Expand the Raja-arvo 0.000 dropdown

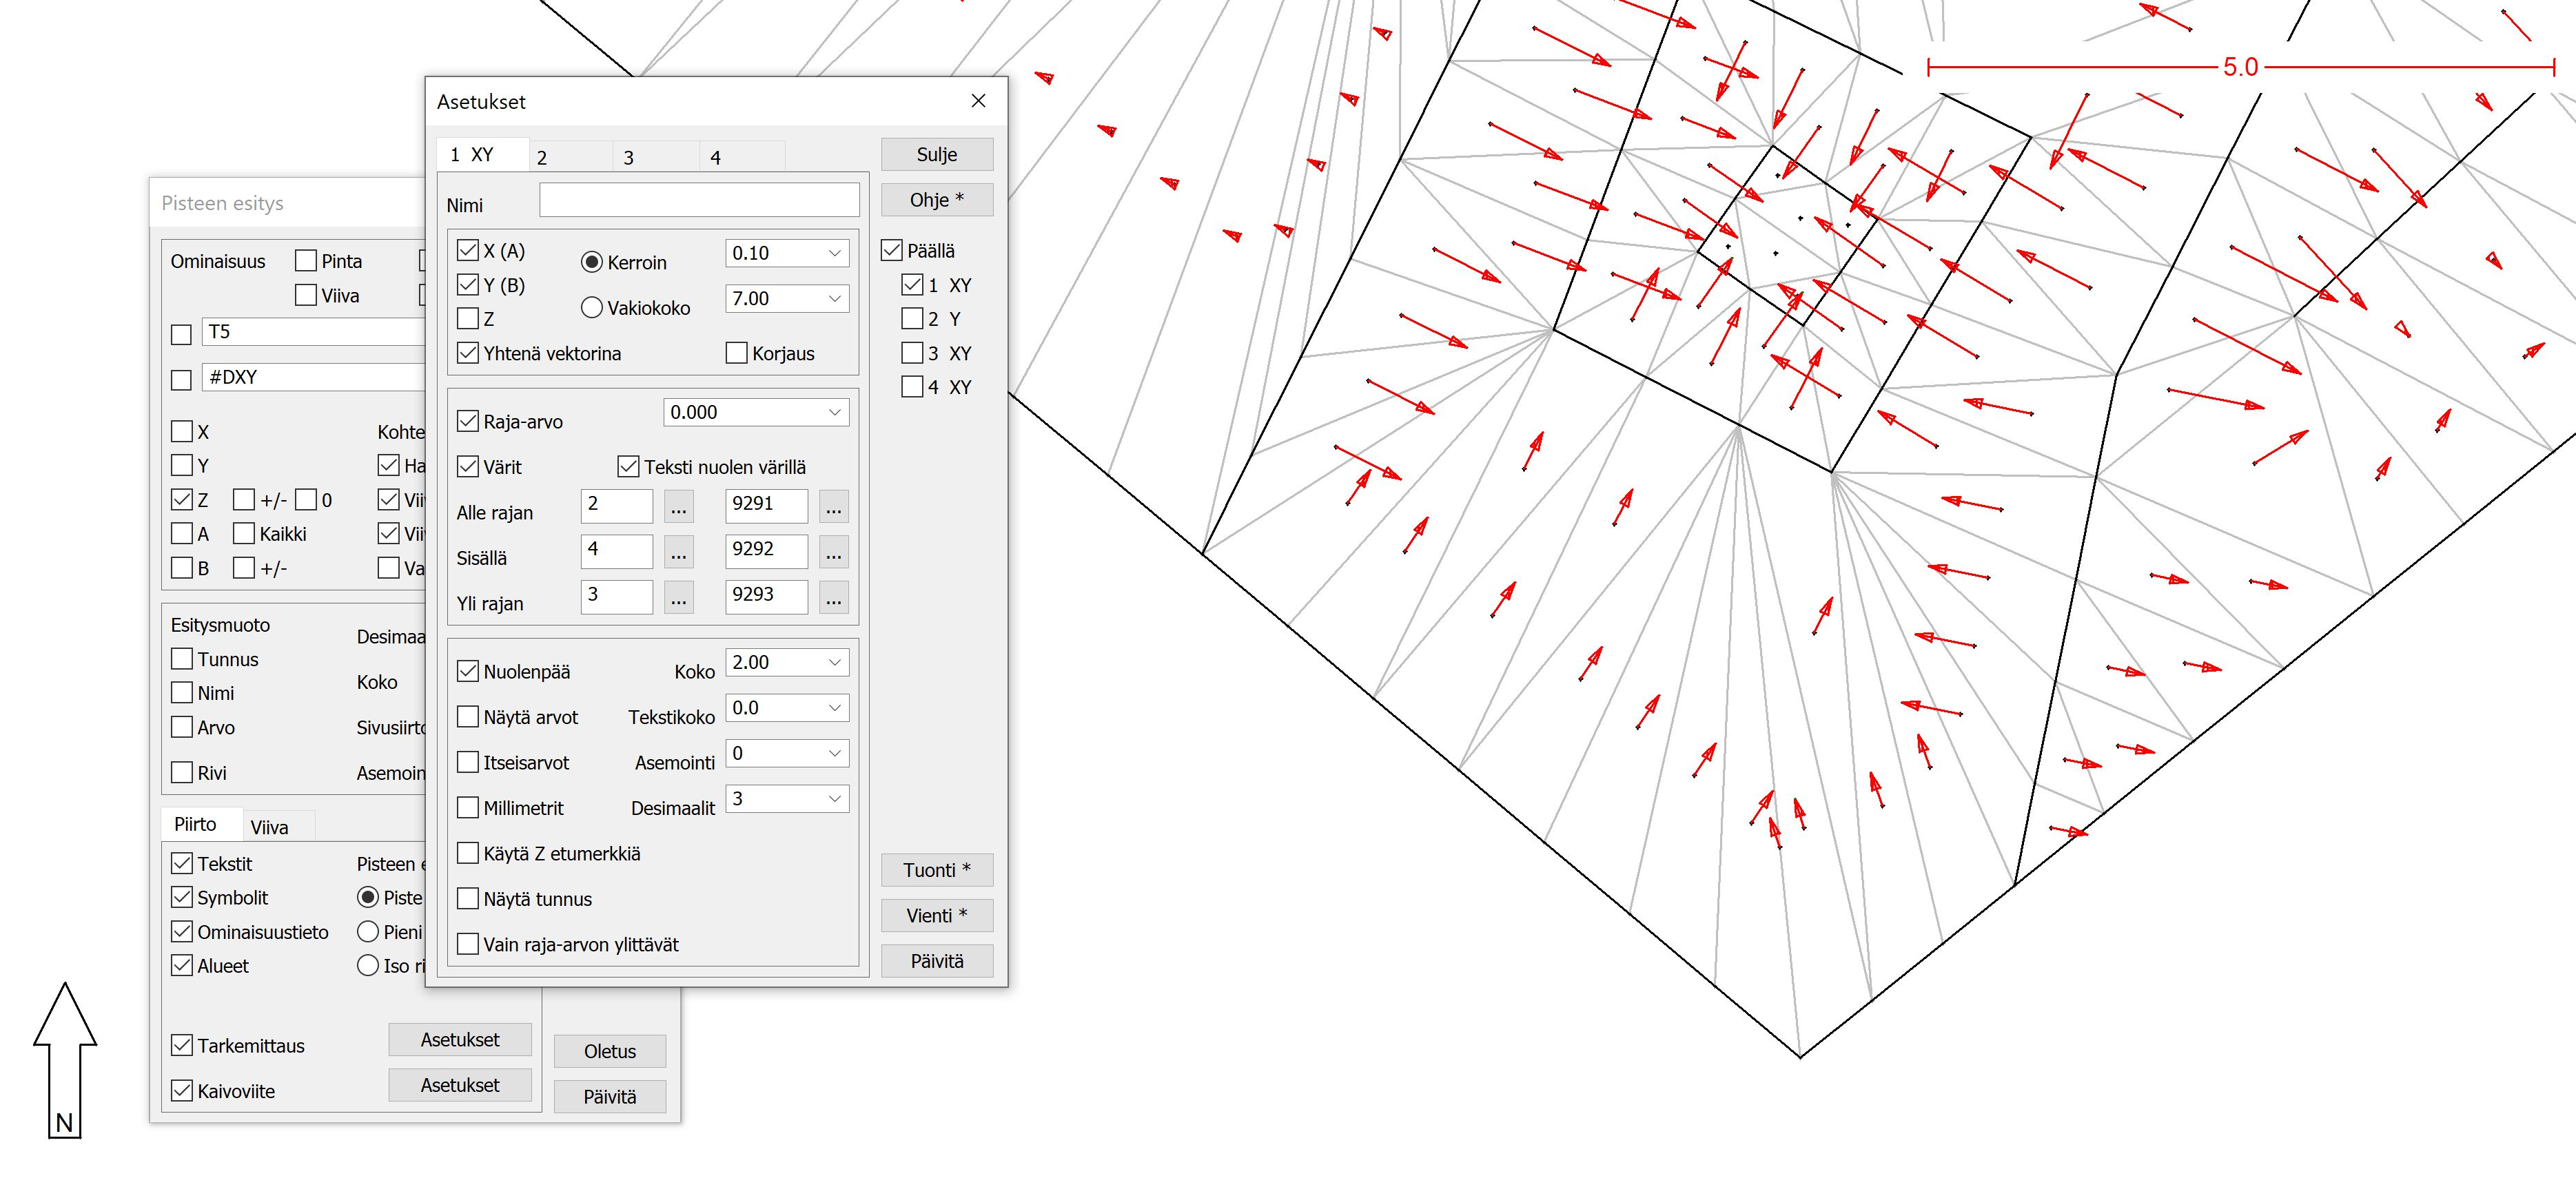[834, 412]
